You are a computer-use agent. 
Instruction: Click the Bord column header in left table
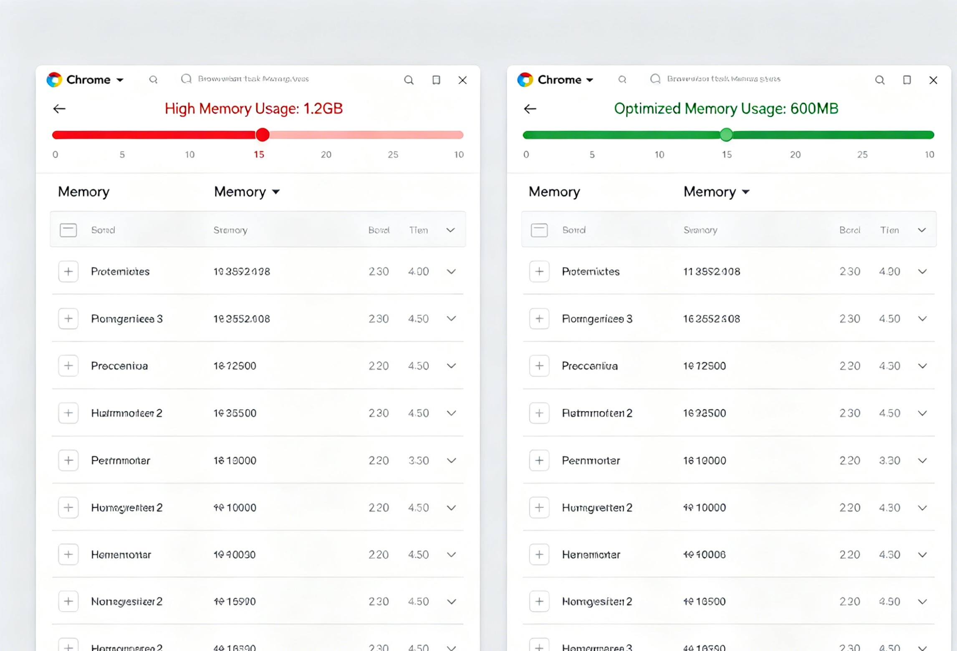point(379,230)
